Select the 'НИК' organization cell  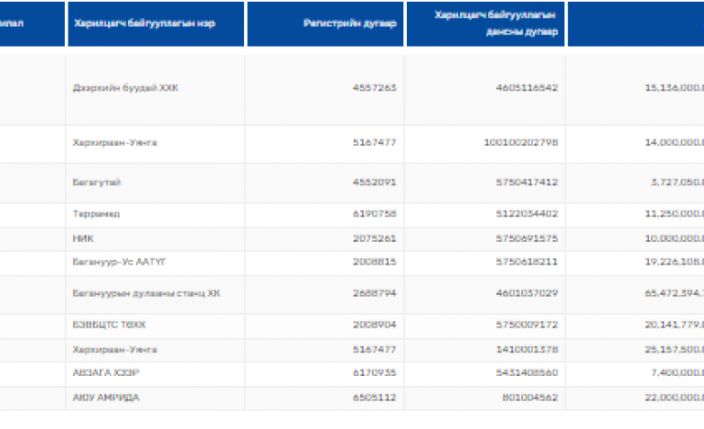(x=83, y=239)
